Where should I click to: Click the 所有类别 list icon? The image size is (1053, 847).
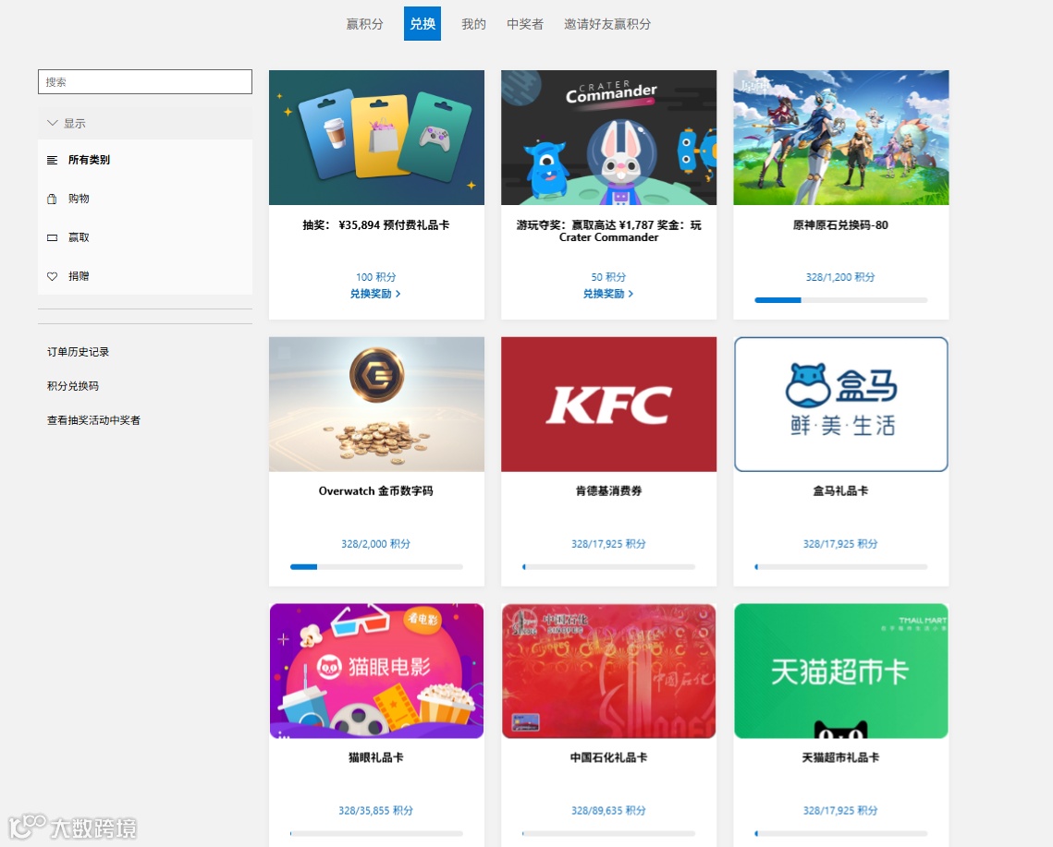53,160
